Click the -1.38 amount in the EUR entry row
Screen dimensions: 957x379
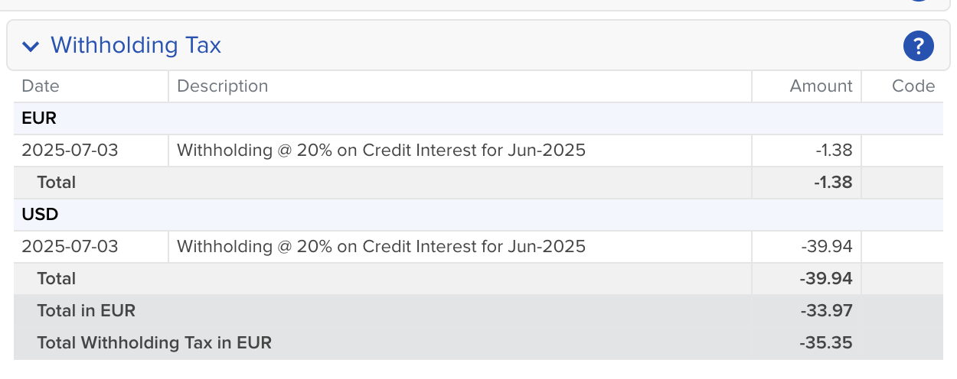coord(834,151)
